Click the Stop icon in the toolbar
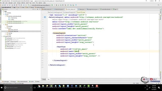 click(63, 5)
